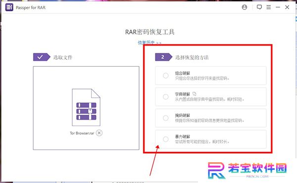Click the checkmark step one badge
This screenshot has width=297, height=183.
tap(42, 57)
